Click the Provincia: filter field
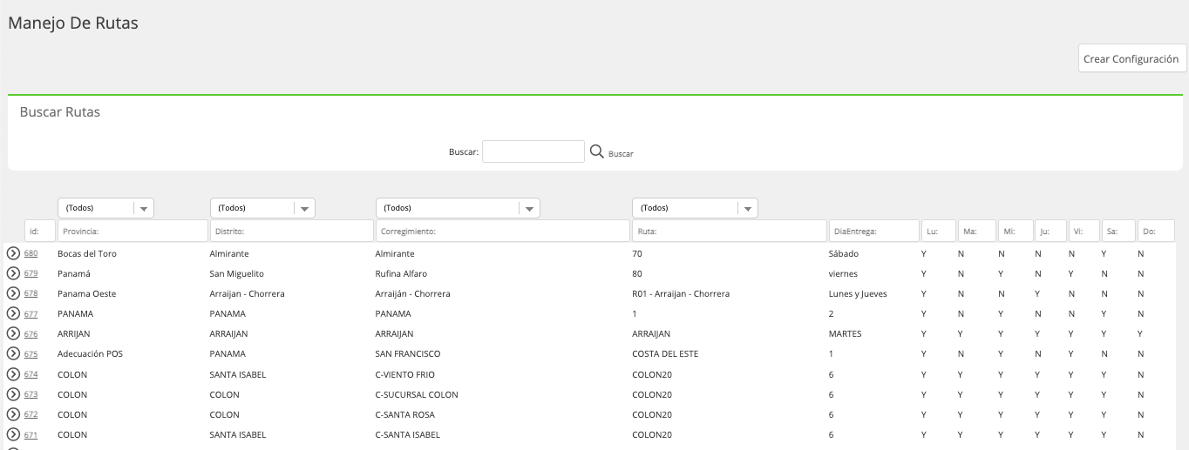 pos(132,232)
